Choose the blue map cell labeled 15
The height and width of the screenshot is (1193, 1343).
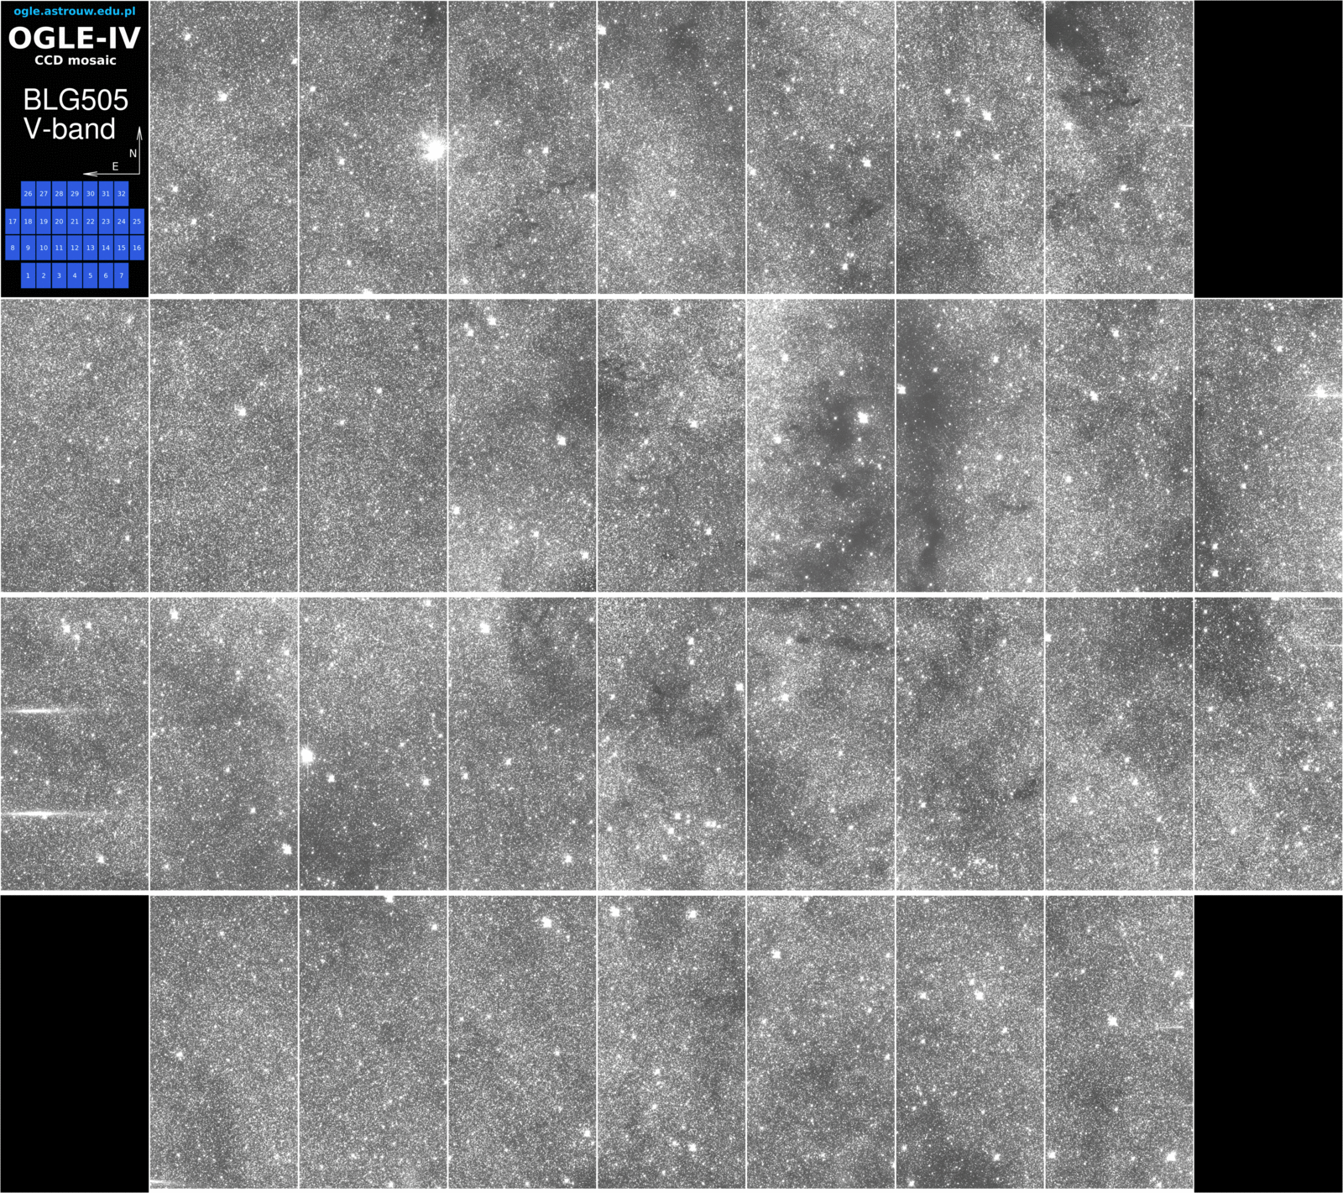point(122,248)
